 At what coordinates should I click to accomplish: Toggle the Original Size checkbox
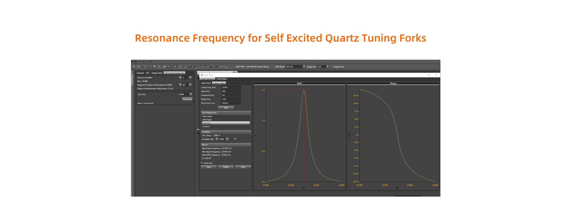click(331, 67)
